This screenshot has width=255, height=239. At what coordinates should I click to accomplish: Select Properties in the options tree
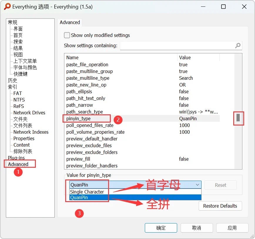[x=24, y=138]
